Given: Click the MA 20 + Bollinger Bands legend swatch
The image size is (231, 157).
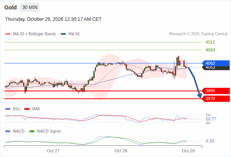Looking at the screenshot, I should (x=8, y=34).
